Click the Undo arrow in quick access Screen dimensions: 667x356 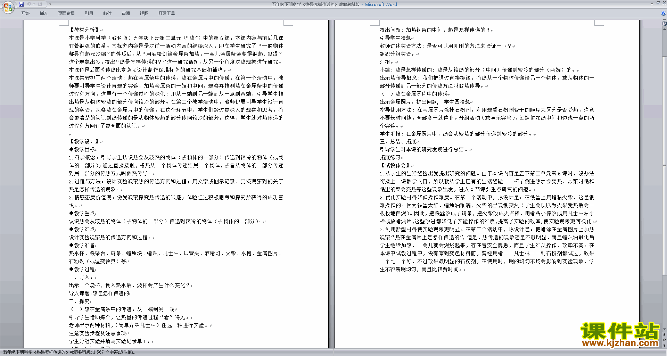click(29, 4)
